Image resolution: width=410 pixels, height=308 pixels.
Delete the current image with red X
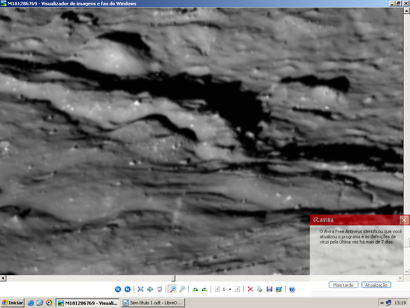[250, 289]
